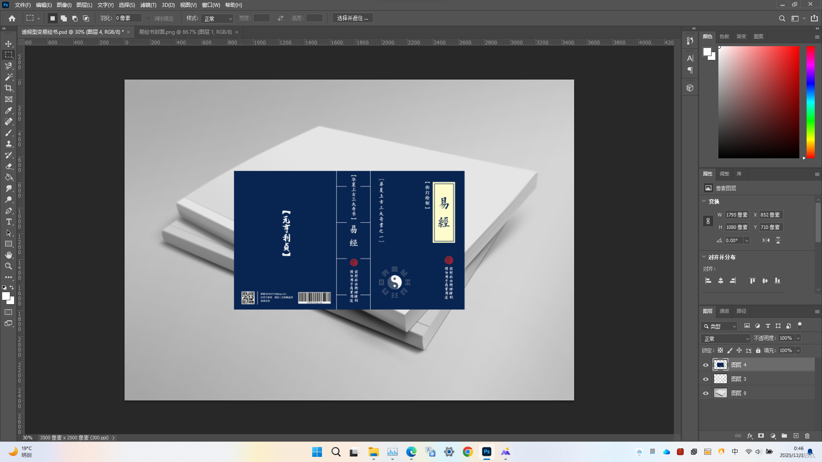Click the width W input field
Image resolution: width=822 pixels, height=462 pixels.
click(736, 215)
